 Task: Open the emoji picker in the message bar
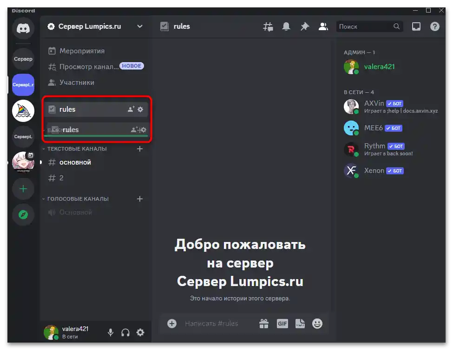pos(317,323)
